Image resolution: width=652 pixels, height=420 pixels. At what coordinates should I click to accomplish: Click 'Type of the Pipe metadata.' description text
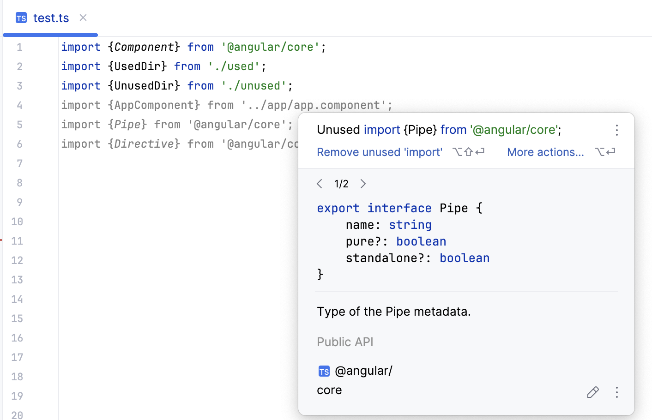(x=394, y=312)
